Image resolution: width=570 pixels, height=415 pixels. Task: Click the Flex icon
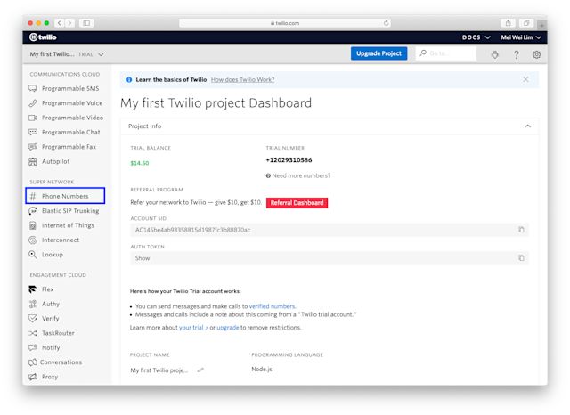click(33, 289)
